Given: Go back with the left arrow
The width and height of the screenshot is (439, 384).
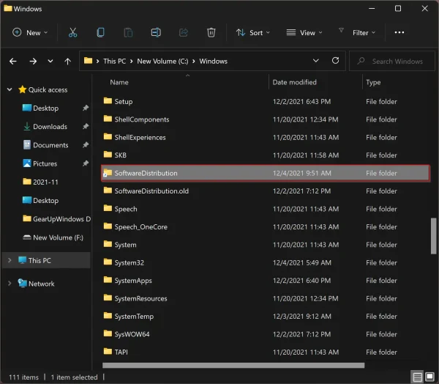Looking at the screenshot, I should (13, 61).
